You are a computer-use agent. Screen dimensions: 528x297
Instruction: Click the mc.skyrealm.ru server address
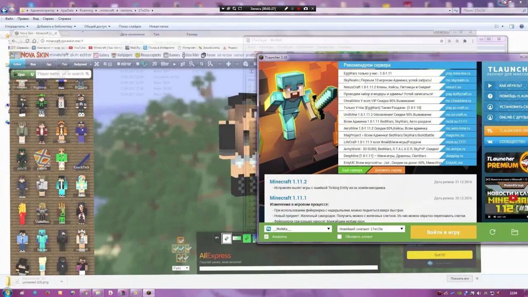(x=457, y=80)
